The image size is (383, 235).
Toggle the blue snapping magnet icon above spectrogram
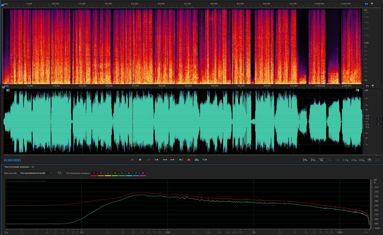click(x=367, y=4)
